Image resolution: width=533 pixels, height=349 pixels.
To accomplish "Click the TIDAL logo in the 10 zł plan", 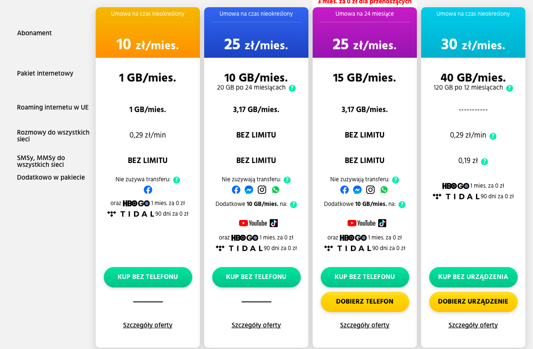I will click(131, 214).
